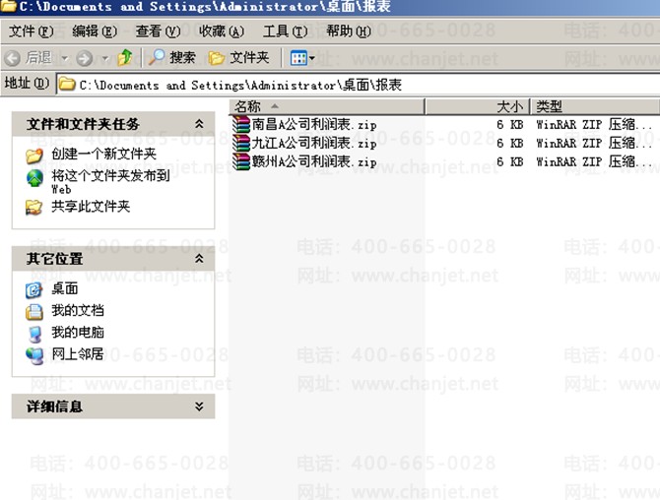The image size is (660, 500).
Task: Toggle the Folders (文件夹) pane button
Action: coord(238,58)
